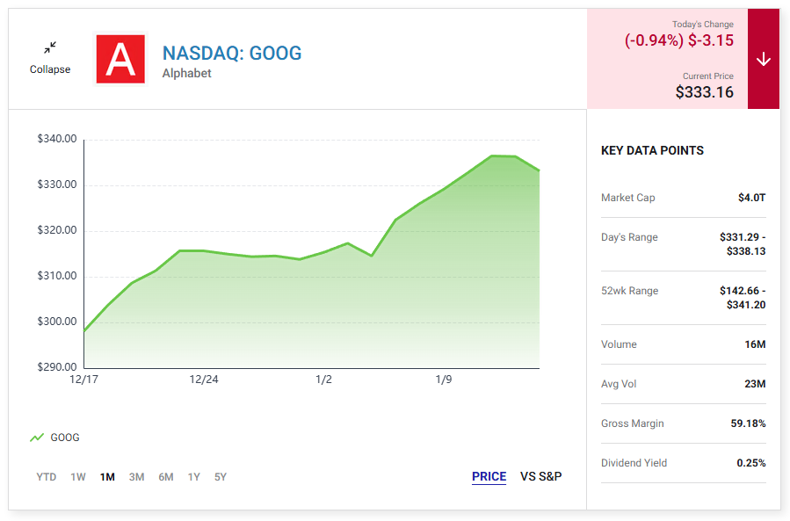Click the $290.00 y-axis label
This screenshot has width=790, height=521.
(57, 367)
